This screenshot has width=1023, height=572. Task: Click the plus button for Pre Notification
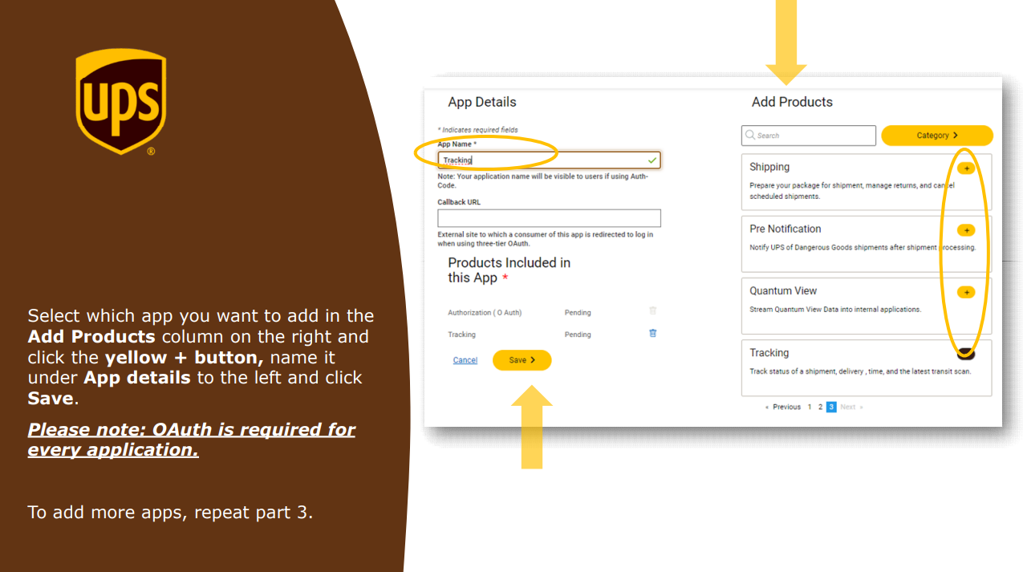tap(966, 230)
